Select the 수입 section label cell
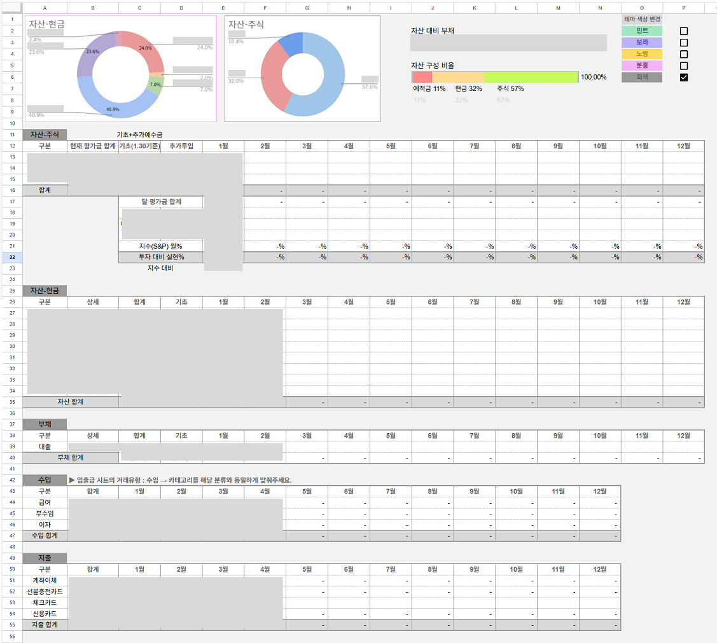The height and width of the screenshot is (643, 717). point(45,480)
